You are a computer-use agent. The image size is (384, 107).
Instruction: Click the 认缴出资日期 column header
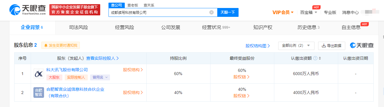[356, 58]
